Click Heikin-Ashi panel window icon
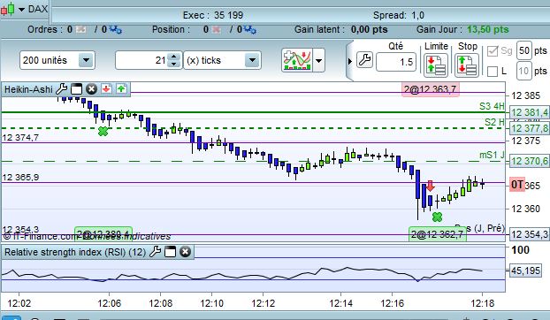This screenshot has width=550, height=320. [76, 89]
